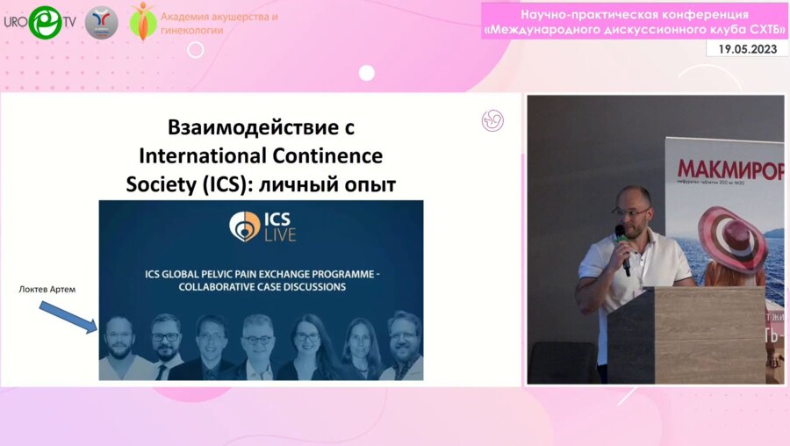Click the date label 19.05.2023
This screenshot has width=790, height=446.
(747, 49)
